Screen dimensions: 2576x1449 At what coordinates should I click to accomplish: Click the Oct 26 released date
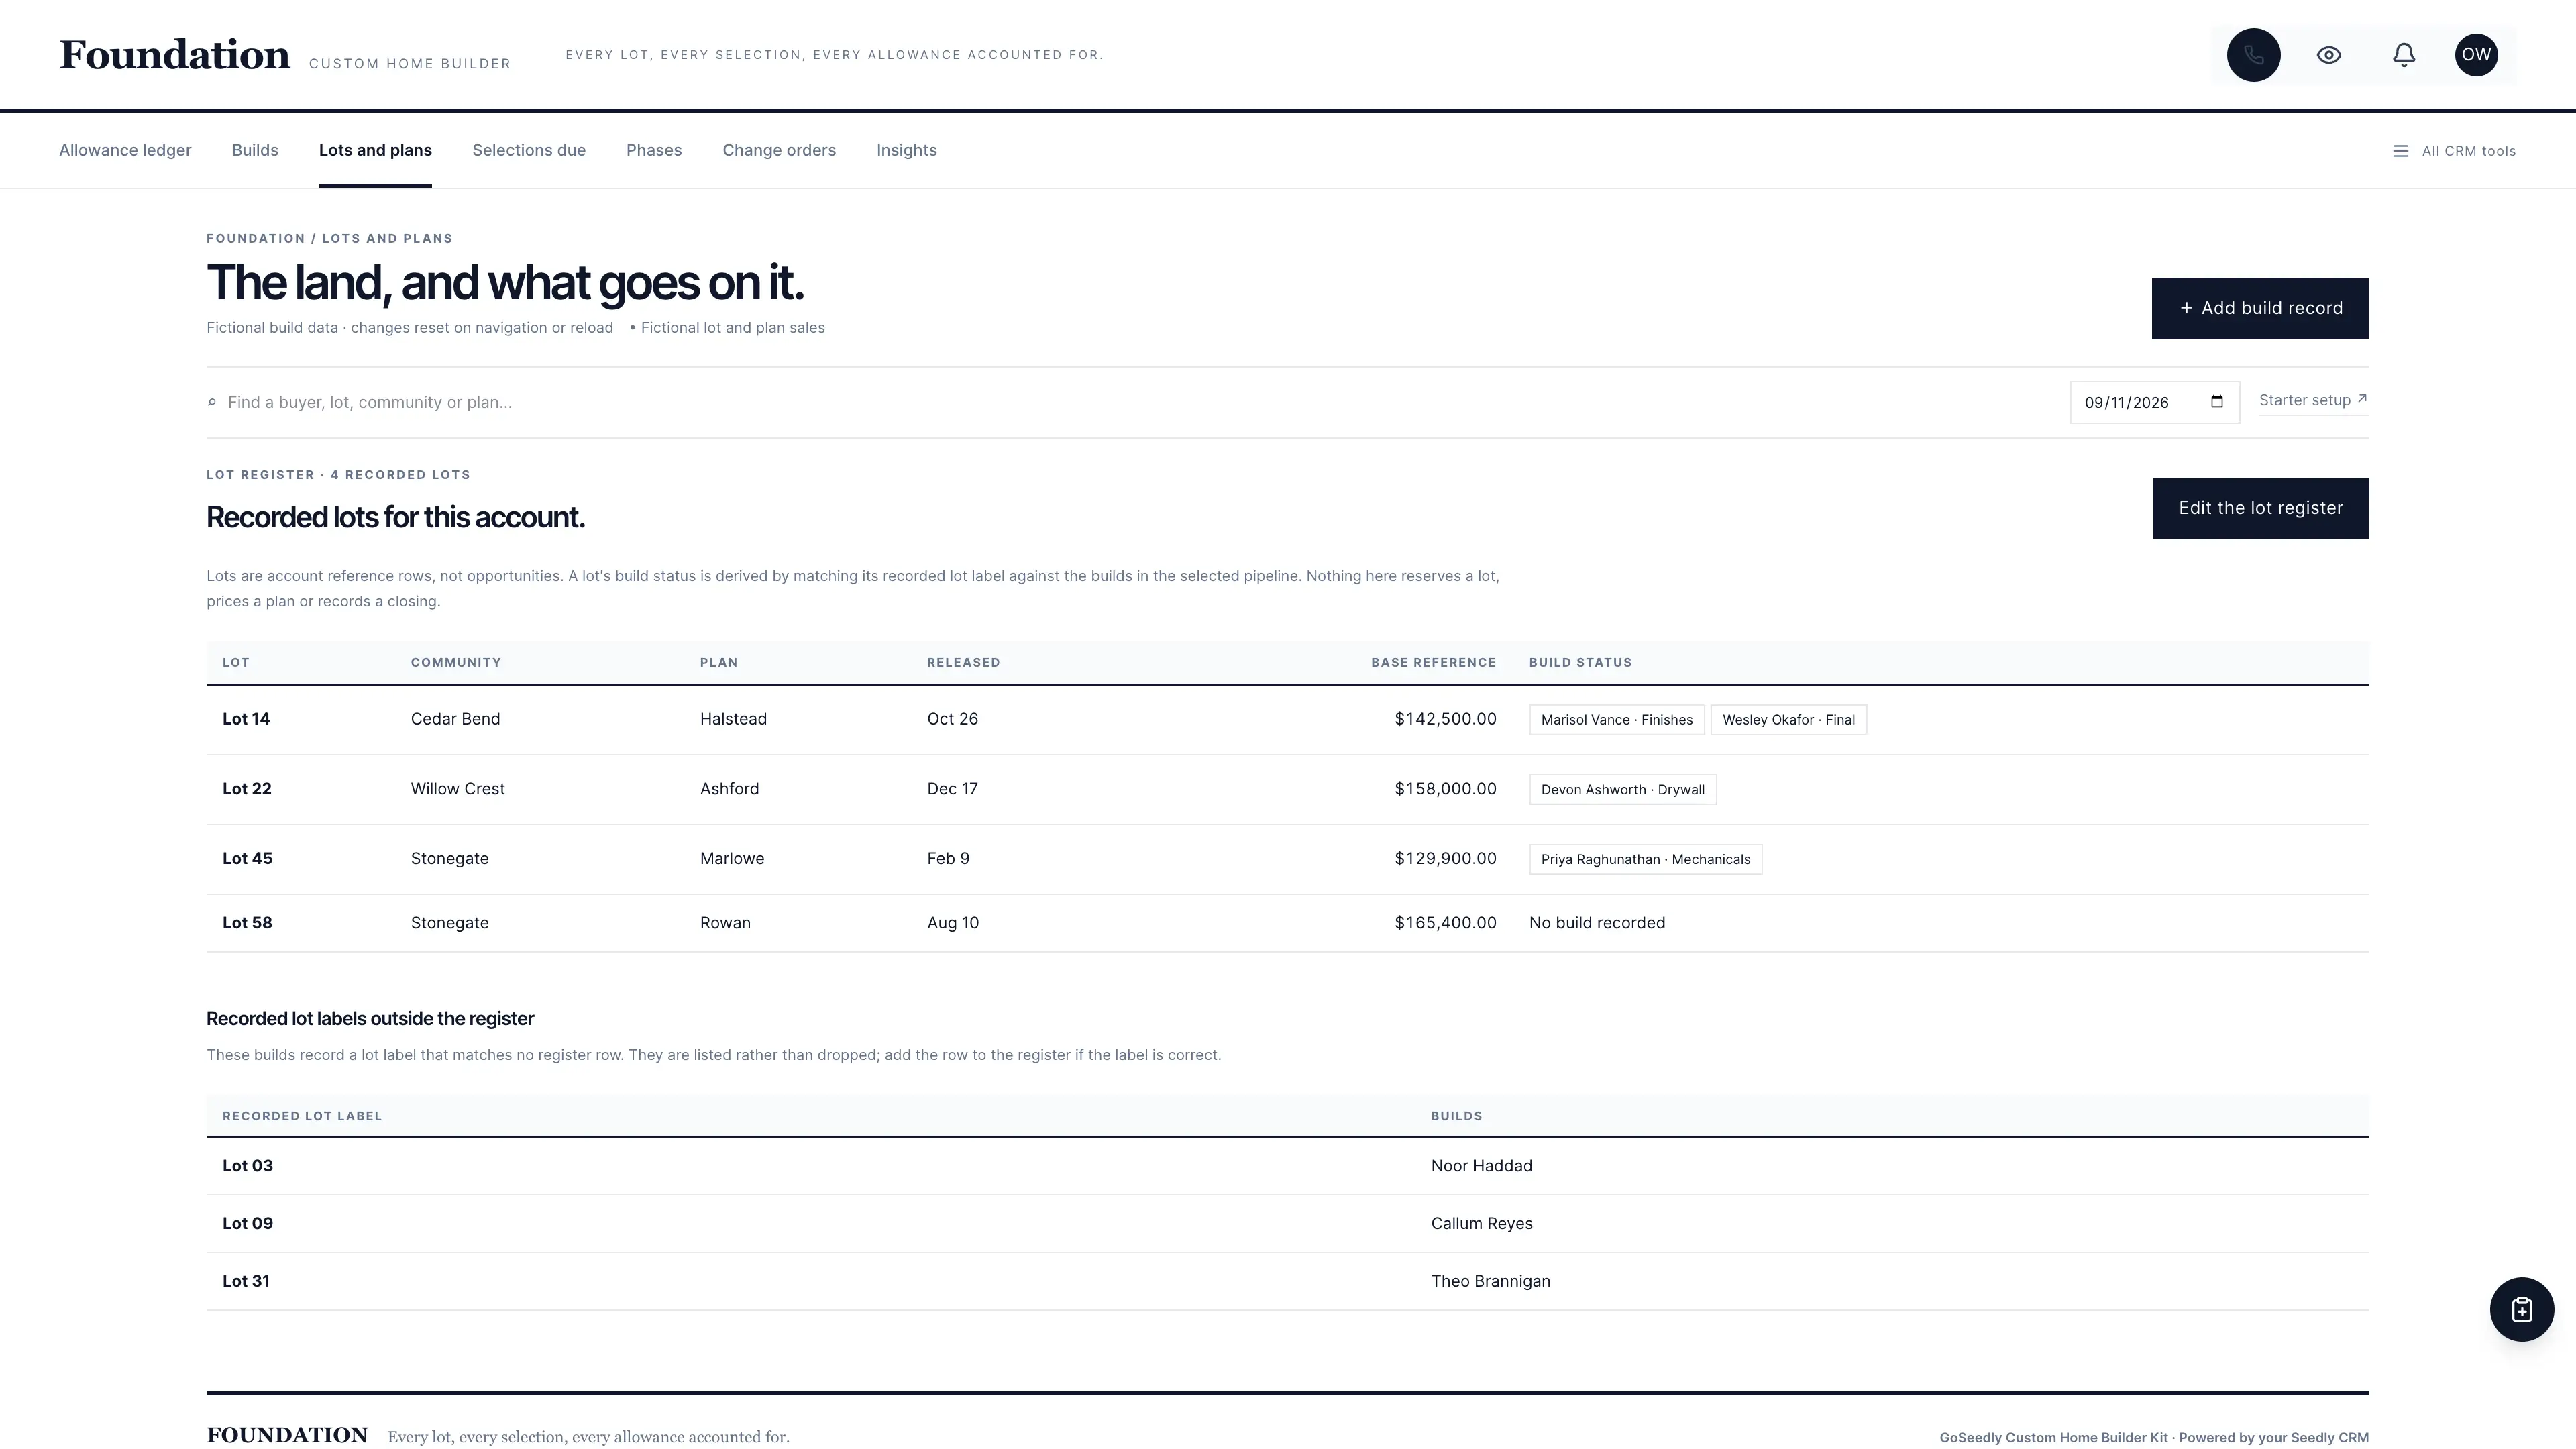pyautogui.click(x=952, y=719)
